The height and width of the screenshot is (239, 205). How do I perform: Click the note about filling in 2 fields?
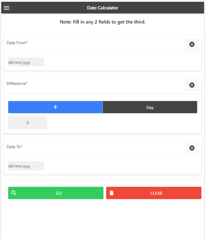102,22
